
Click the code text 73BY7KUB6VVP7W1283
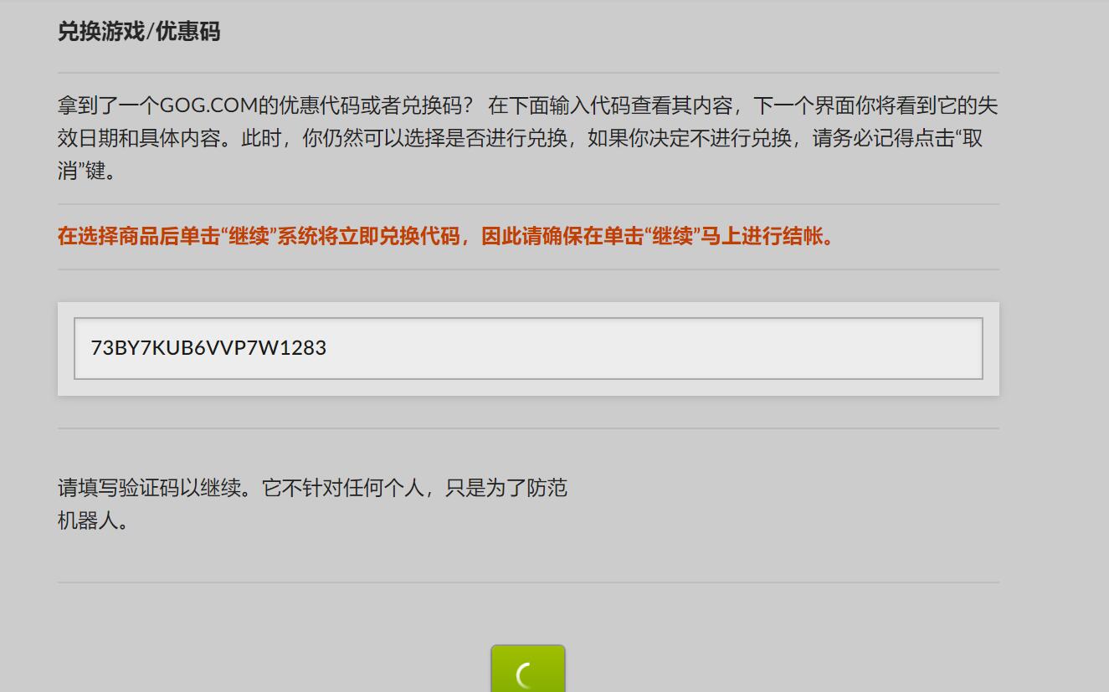coord(208,348)
